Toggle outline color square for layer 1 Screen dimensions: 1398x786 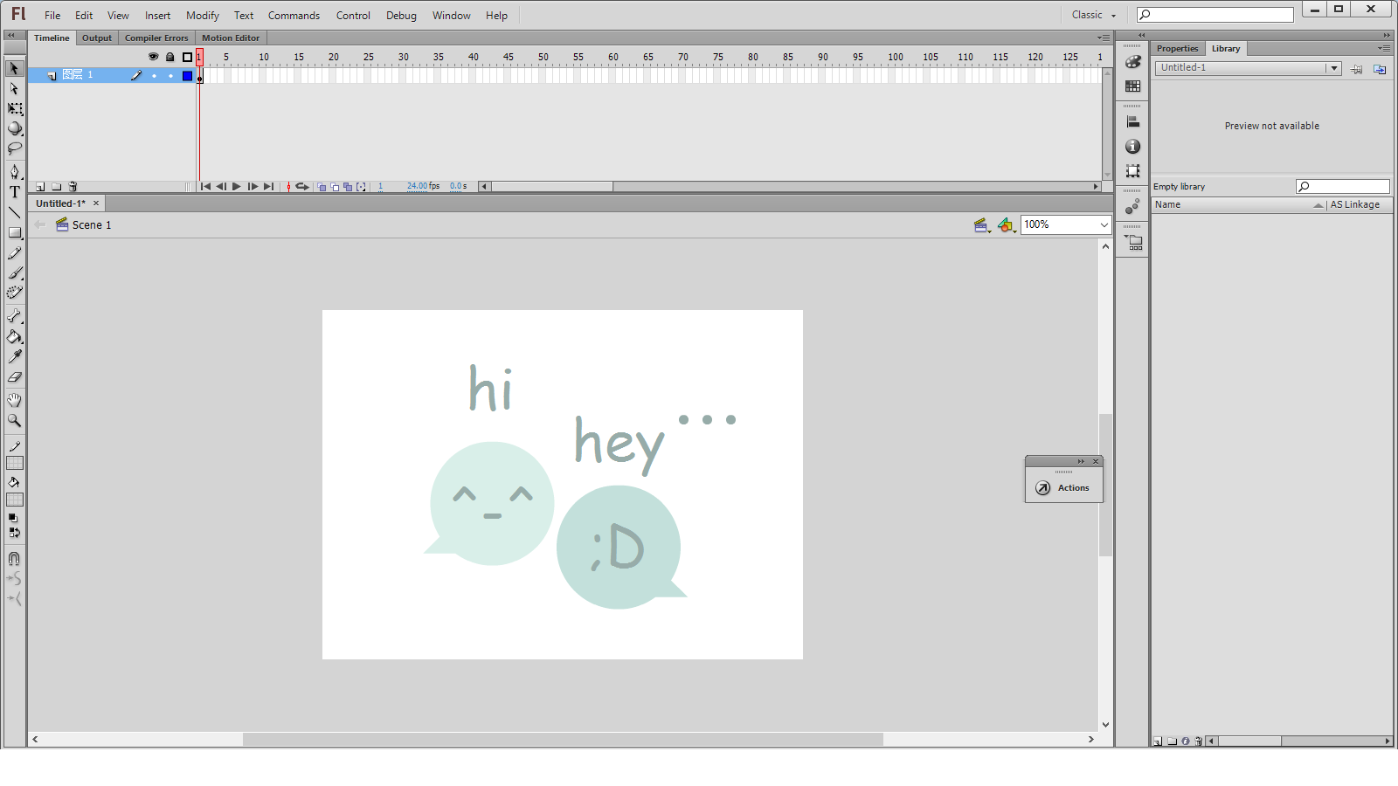187,76
